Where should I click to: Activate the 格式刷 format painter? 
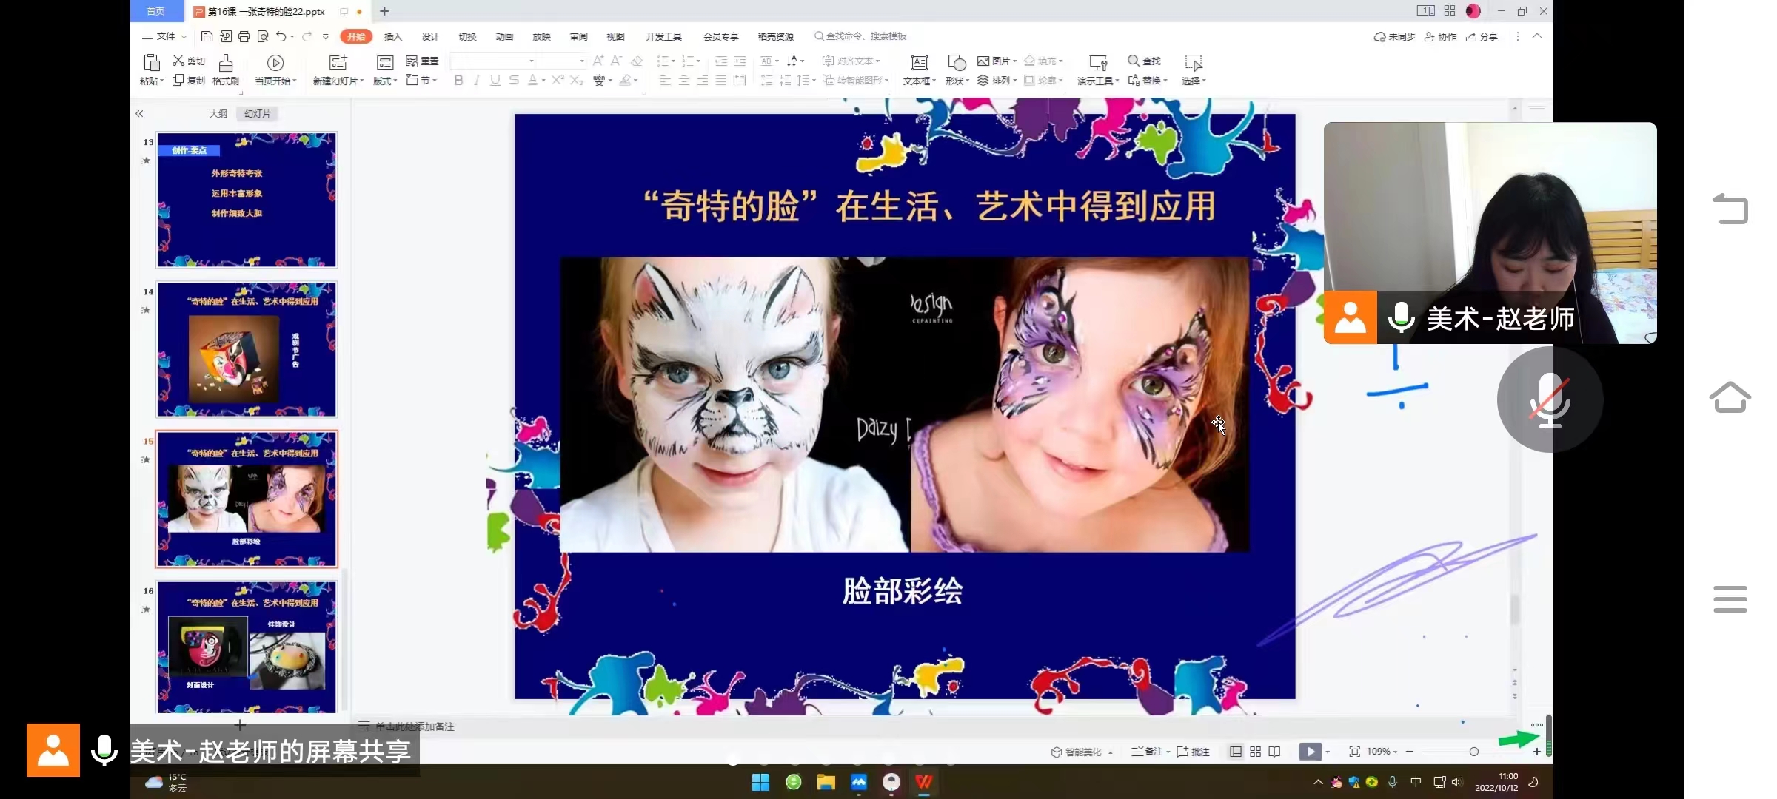(x=226, y=70)
